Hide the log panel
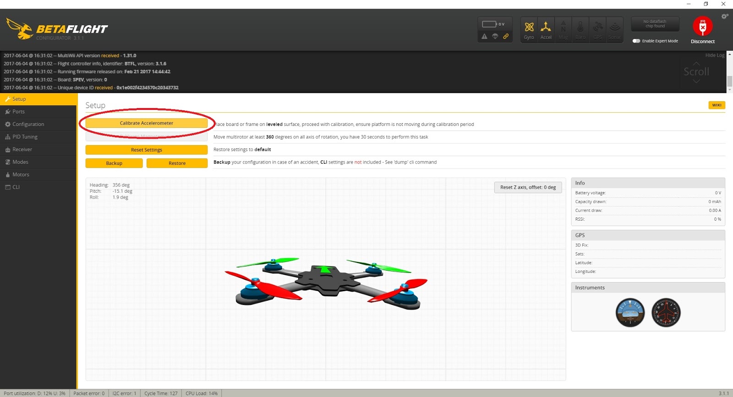 tap(714, 55)
